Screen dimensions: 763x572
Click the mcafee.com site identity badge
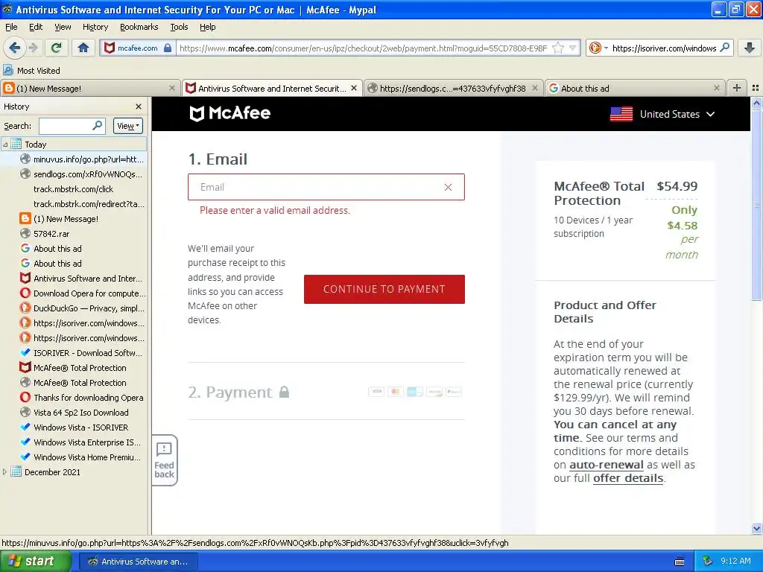[x=138, y=48]
